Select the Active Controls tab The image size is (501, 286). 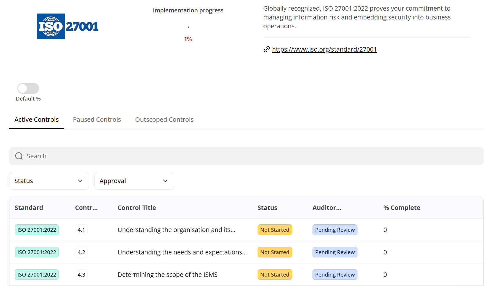pos(37,120)
